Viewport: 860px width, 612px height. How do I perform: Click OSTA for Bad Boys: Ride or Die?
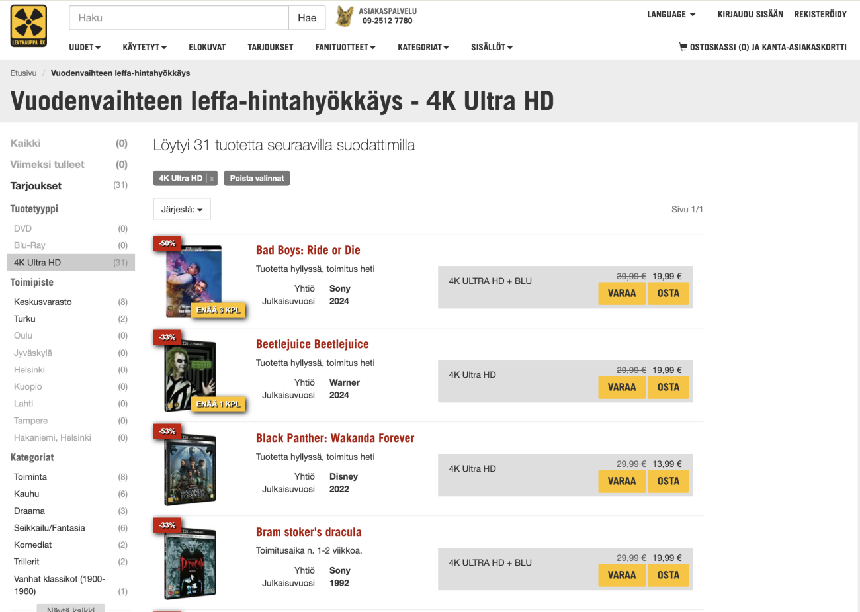(668, 293)
